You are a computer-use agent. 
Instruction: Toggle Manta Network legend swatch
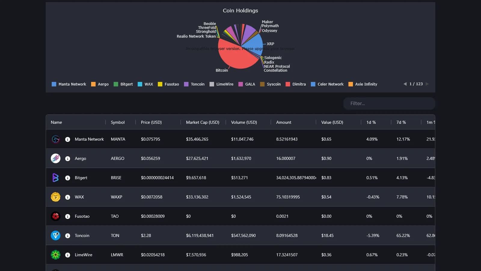(x=54, y=84)
